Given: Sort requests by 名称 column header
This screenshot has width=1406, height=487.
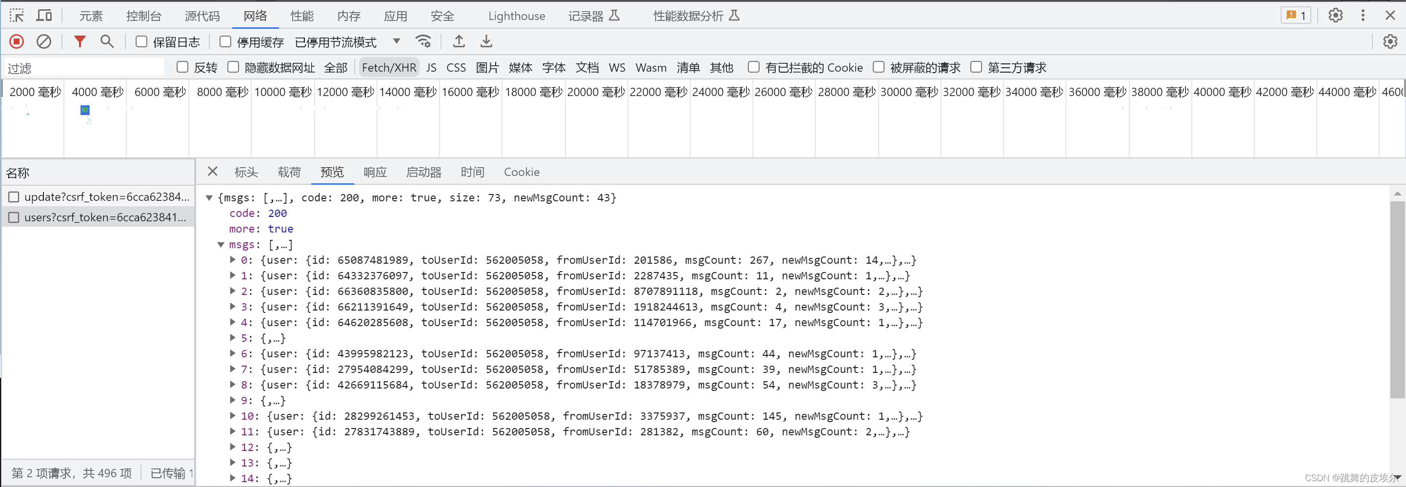Looking at the screenshot, I should tap(98, 173).
